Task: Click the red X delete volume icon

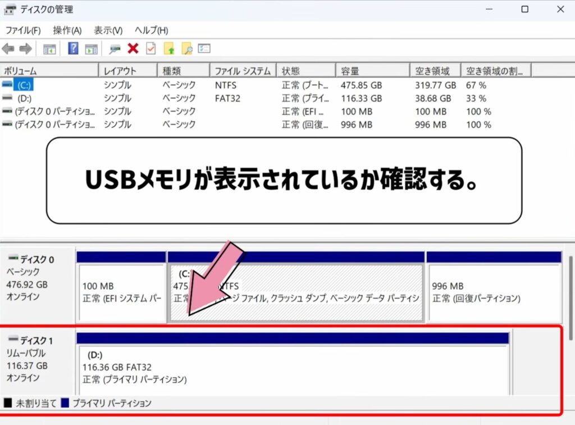Action: 134,49
